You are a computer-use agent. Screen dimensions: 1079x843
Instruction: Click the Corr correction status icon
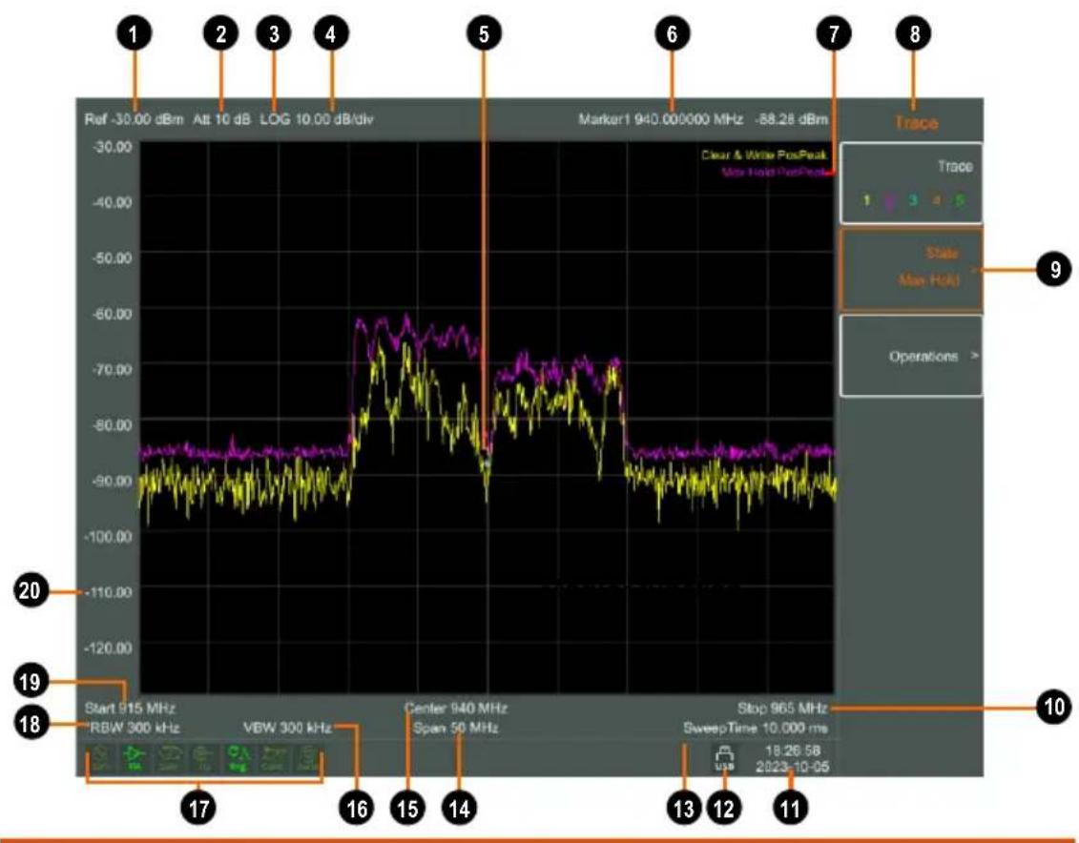pos(273,758)
